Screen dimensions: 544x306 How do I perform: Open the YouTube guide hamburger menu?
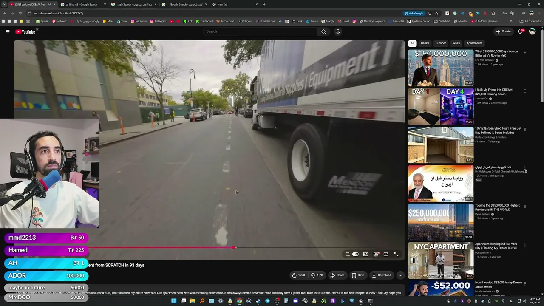(x=7, y=31)
